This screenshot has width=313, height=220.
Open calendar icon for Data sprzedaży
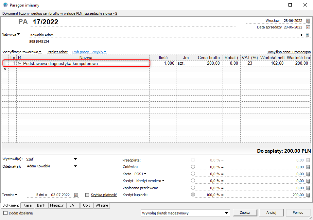pyautogui.click(x=308, y=27)
